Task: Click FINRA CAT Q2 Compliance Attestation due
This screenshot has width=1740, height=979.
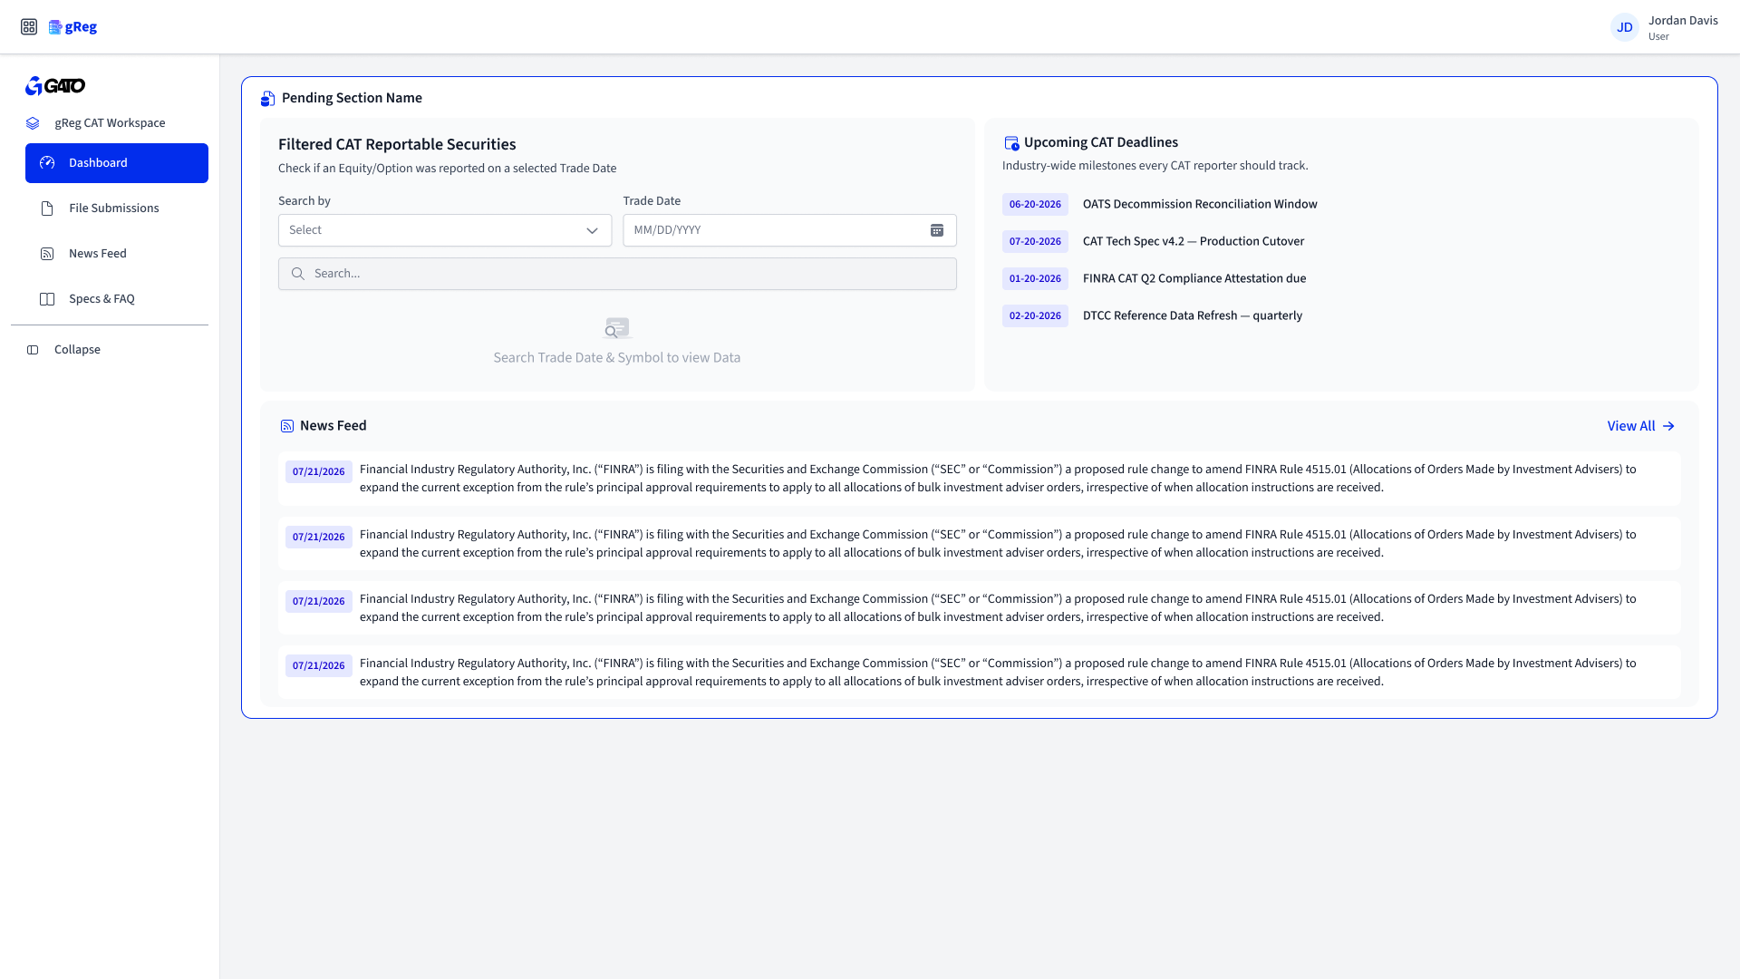Action: point(1194,279)
